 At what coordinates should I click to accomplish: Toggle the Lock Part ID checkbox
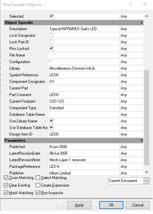[x=51, y=42]
